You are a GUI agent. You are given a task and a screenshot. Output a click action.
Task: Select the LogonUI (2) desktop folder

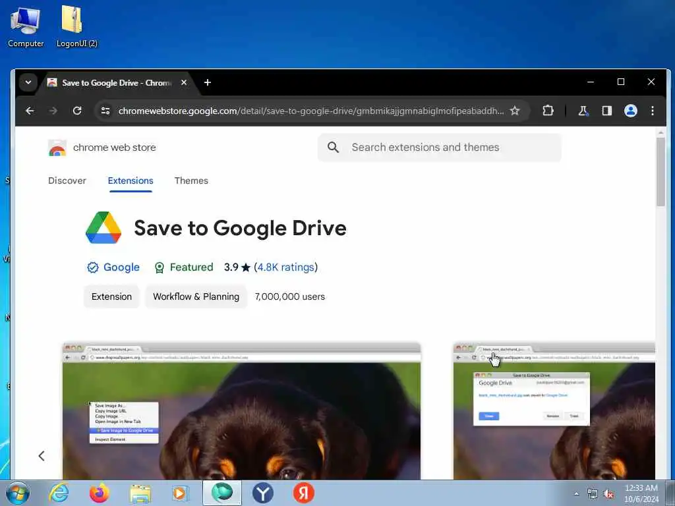point(76,26)
